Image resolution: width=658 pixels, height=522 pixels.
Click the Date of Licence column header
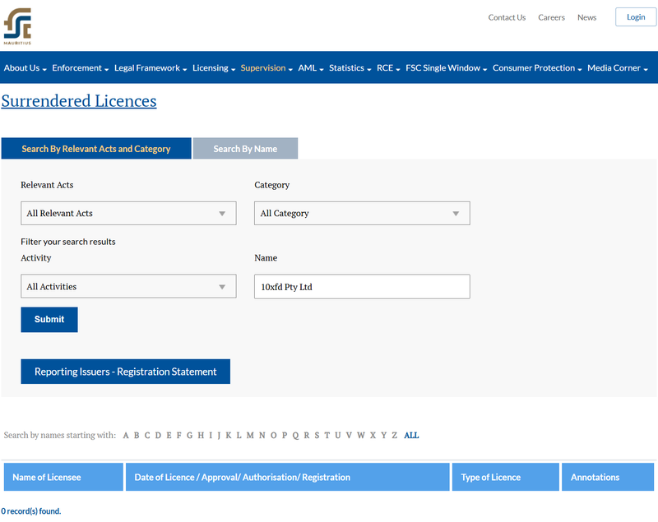tap(287, 477)
